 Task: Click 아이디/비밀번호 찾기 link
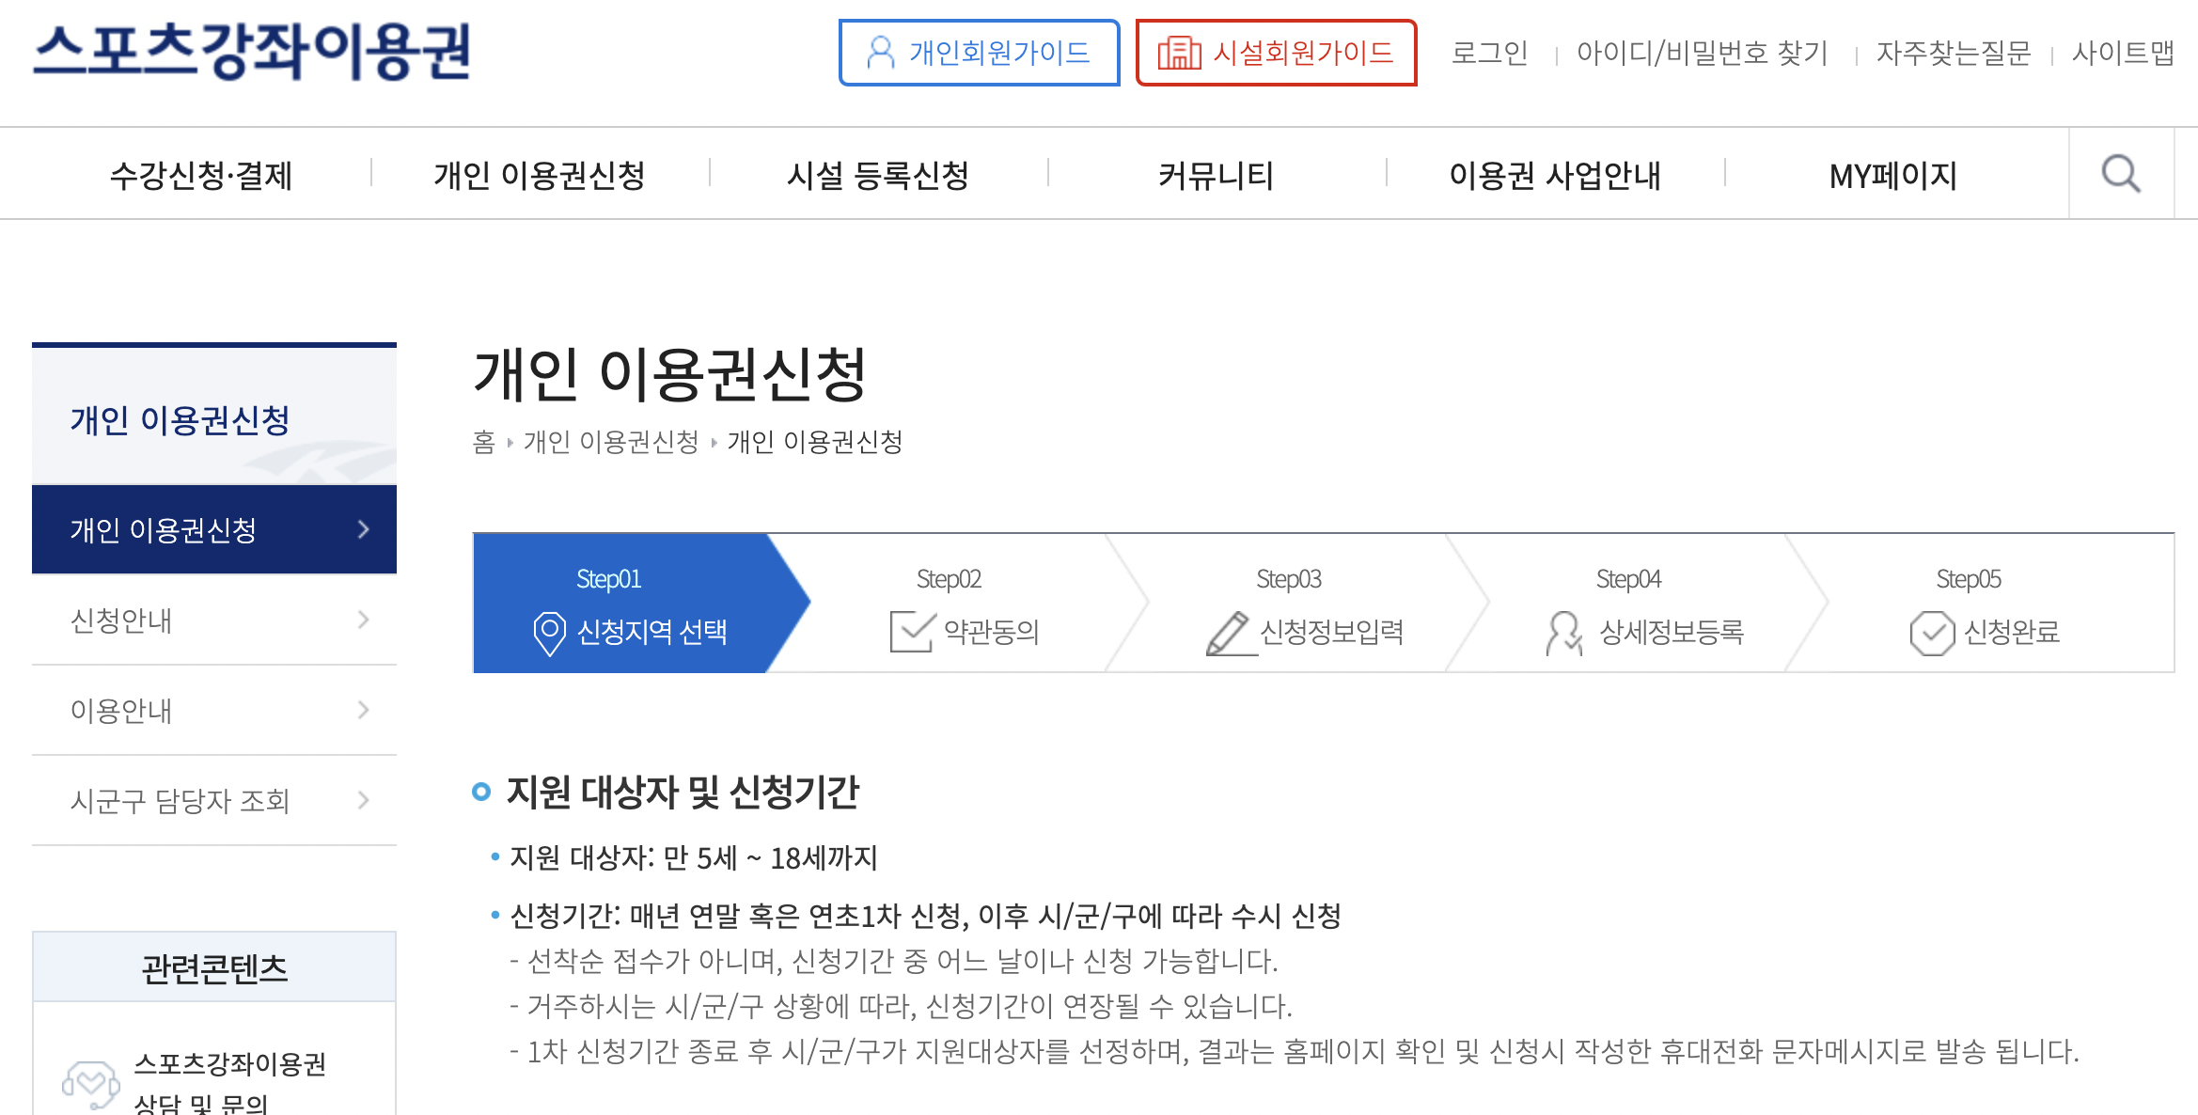coord(1702,53)
